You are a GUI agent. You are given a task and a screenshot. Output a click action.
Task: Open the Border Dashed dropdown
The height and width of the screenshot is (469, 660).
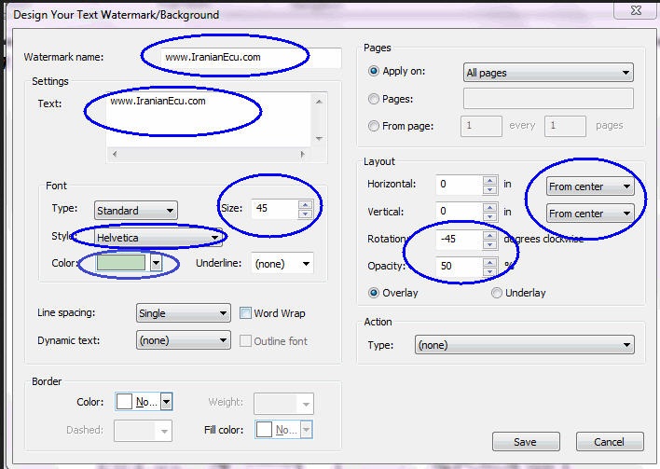tap(144, 431)
